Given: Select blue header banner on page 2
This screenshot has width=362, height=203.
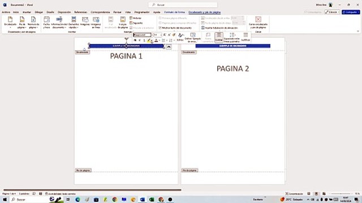Looking at the screenshot, I should click(232, 46).
